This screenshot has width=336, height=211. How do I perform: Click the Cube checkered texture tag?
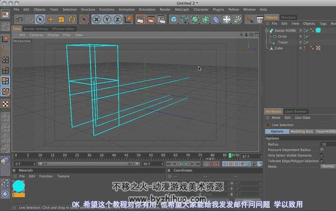pos(318,48)
